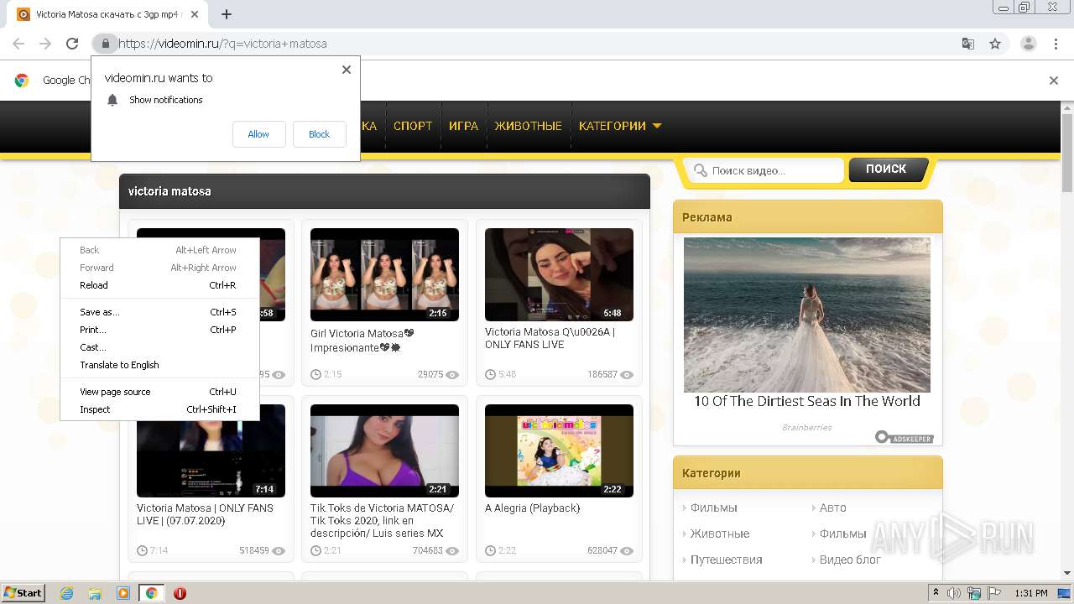The width and height of the screenshot is (1074, 604).
Task: Click the Adskeeper ad badge
Action: [x=904, y=437]
